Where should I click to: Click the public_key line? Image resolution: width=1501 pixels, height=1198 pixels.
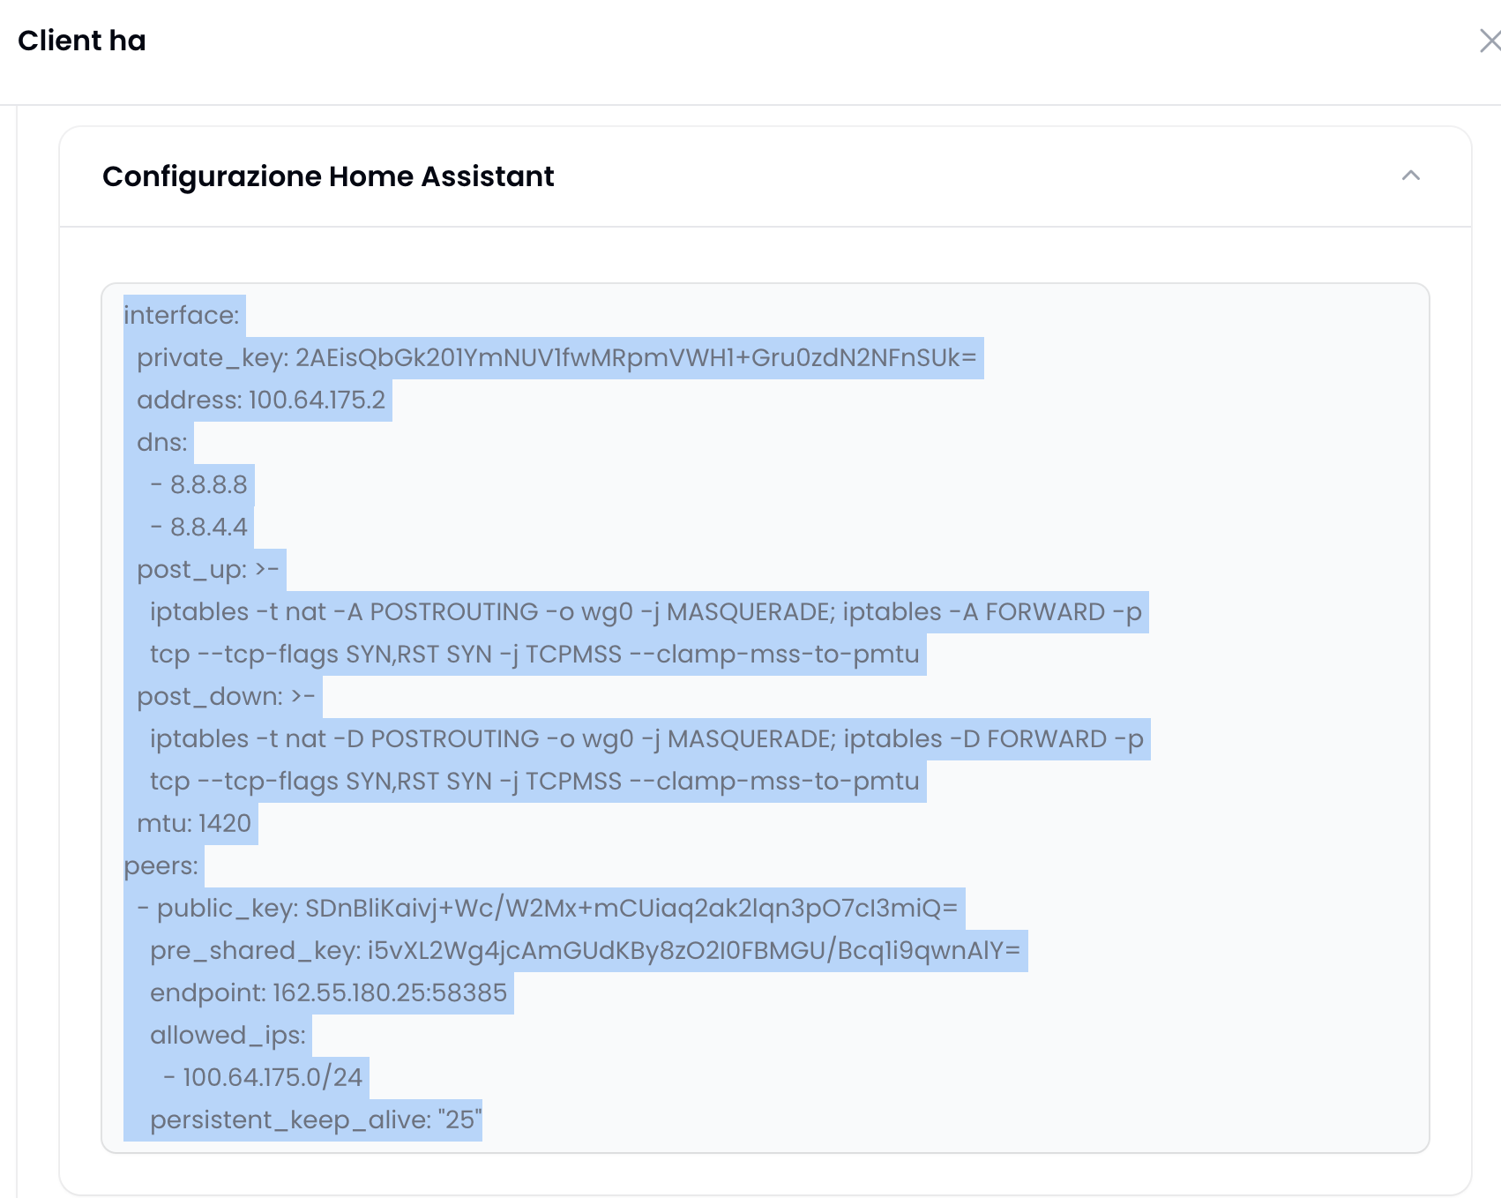click(548, 908)
